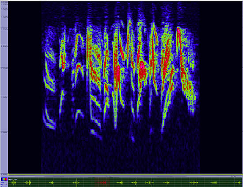Click the horizontal scrollbar under the spectrogram

[125, 175]
